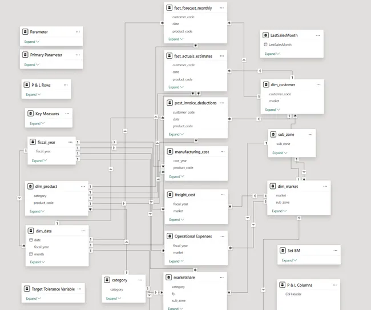Click the dim_customer table icon
This screenshot has height=310, width=371.
266,84
